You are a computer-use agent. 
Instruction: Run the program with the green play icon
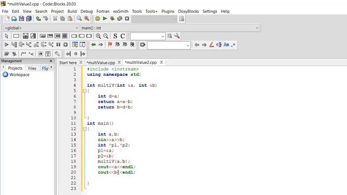(x=105, y=18)
